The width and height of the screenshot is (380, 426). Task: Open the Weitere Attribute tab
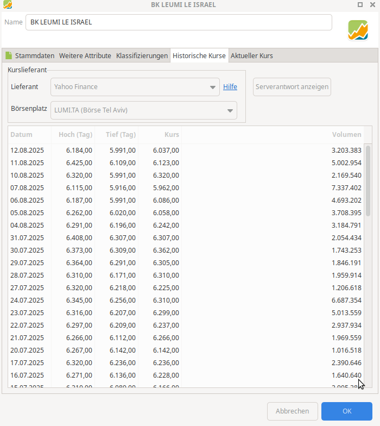(x=85, y=56)
